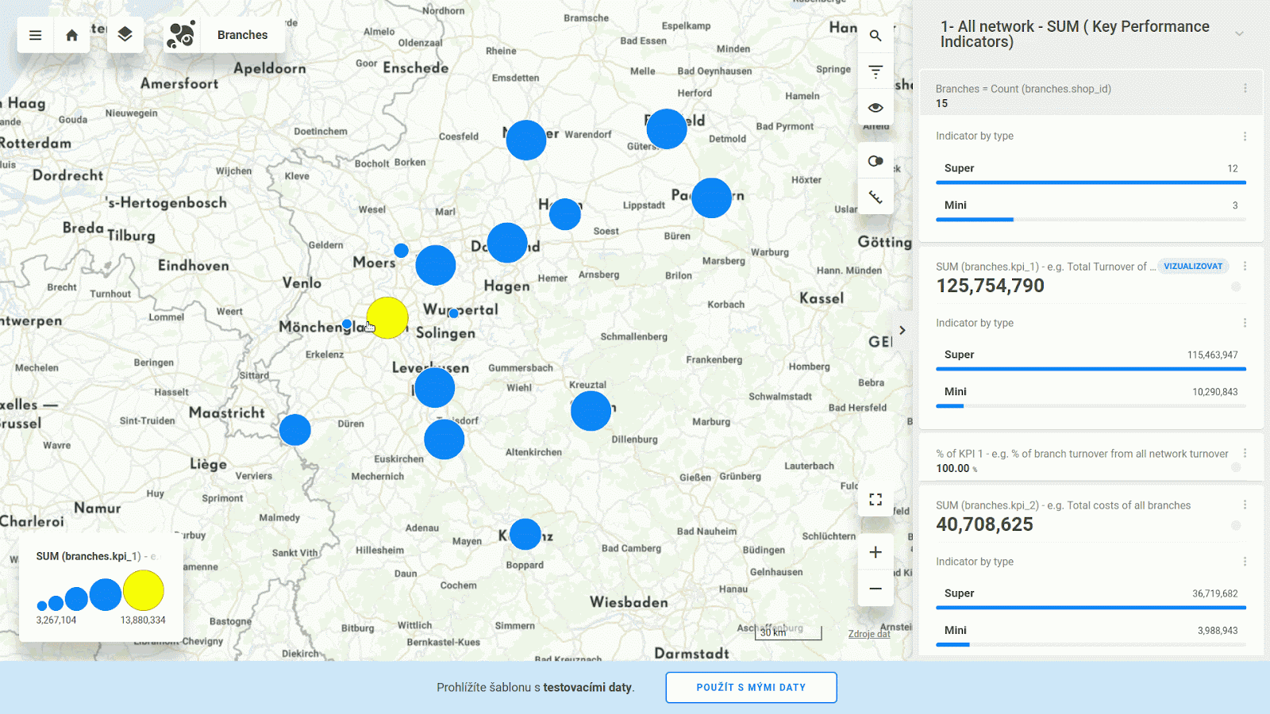The image size is (1270, 714).
Task: Select Super row under Branches count
Action: [1091, 169]
